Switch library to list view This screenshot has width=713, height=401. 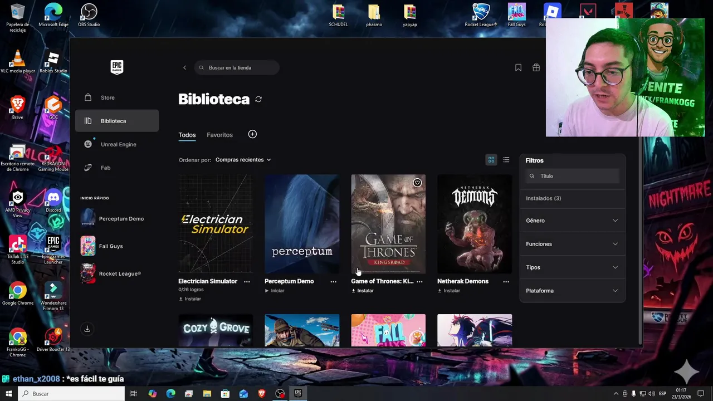click(506, 160)
